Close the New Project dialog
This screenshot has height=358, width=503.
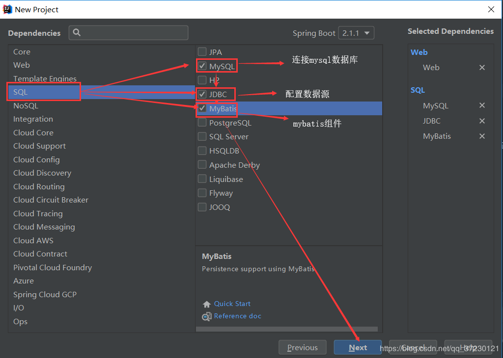pos(491,9)
